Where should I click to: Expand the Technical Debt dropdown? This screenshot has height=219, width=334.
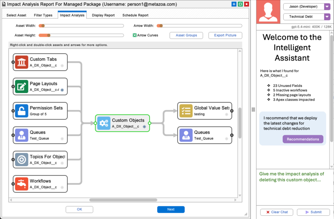(327, 17)
